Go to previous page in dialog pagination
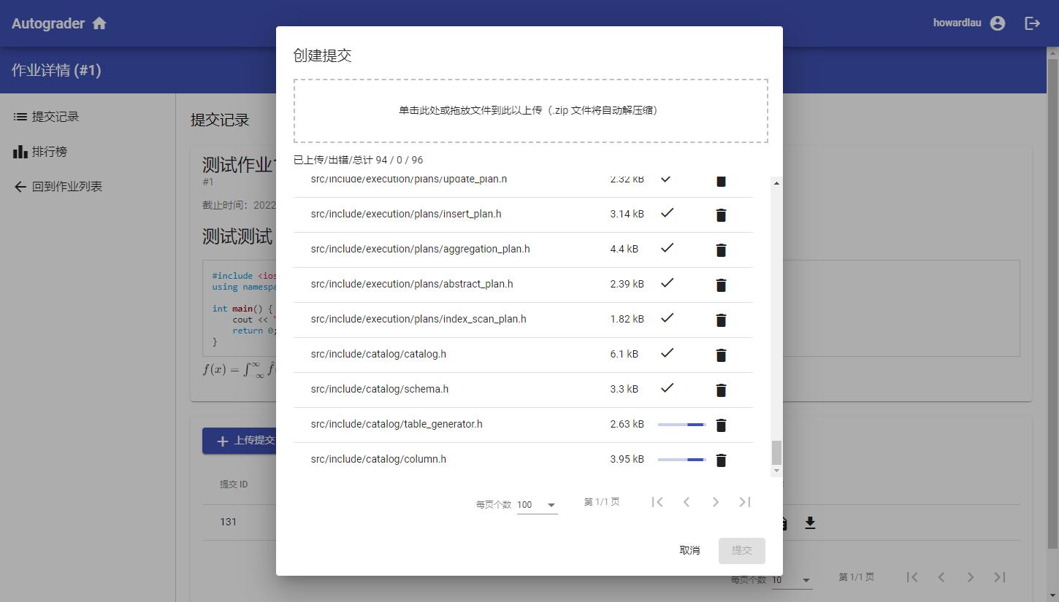Viewport: 1059px width, 602px height. coord(687,501)
